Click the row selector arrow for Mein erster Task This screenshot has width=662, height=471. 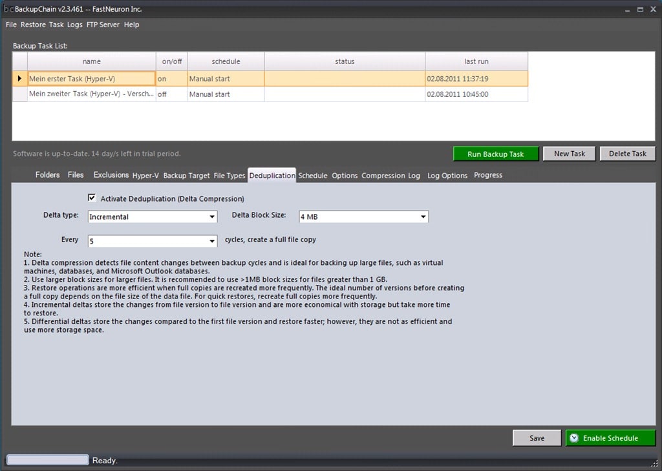pyautogui.click(x=19, y=79)
